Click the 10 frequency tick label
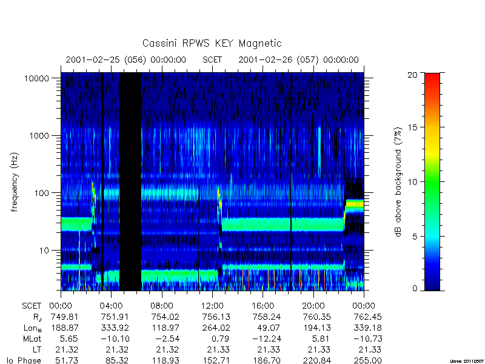The image size is (485, 364). (x=44, y=251)
